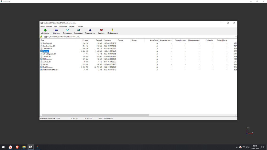Screen dimensions: 267x150
Task: Click status bar text Выделено объектов: 1 / 11
Action: tap(50, 118)
